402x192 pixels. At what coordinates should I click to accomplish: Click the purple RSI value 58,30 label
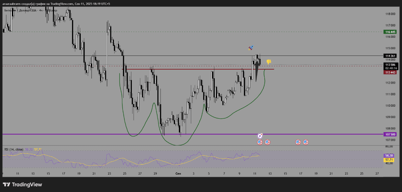pyautogui.click(x=389, y=156)
